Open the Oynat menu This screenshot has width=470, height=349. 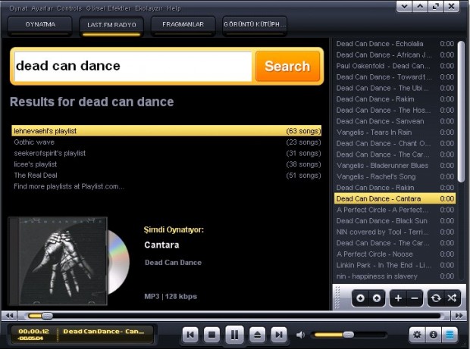[19, 8]
